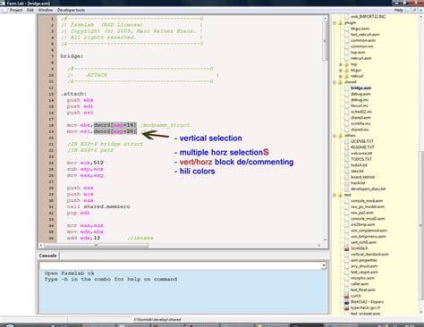Click the typecheck-gcc.h file icon

point(346,307)
